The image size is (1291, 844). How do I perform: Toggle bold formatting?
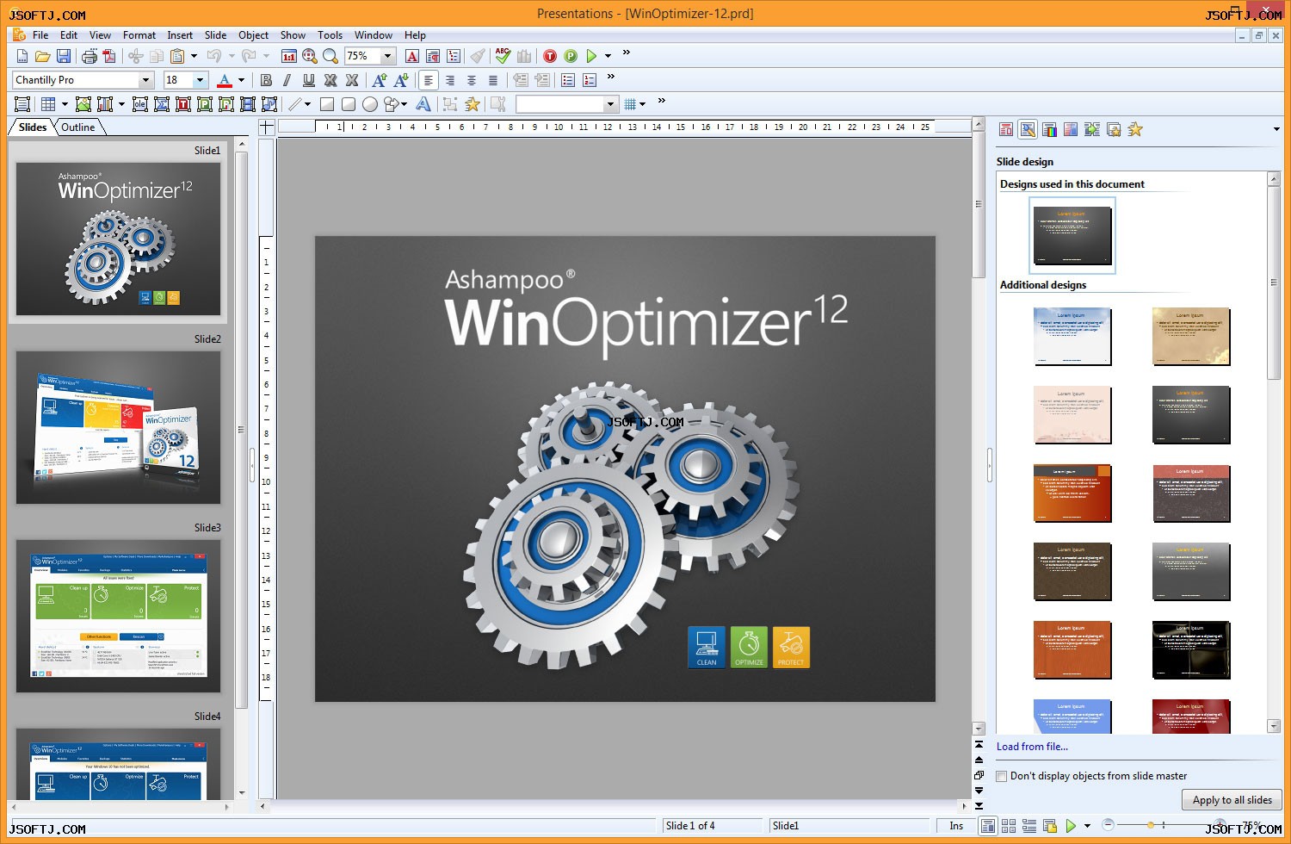click(x=266, y=80)
